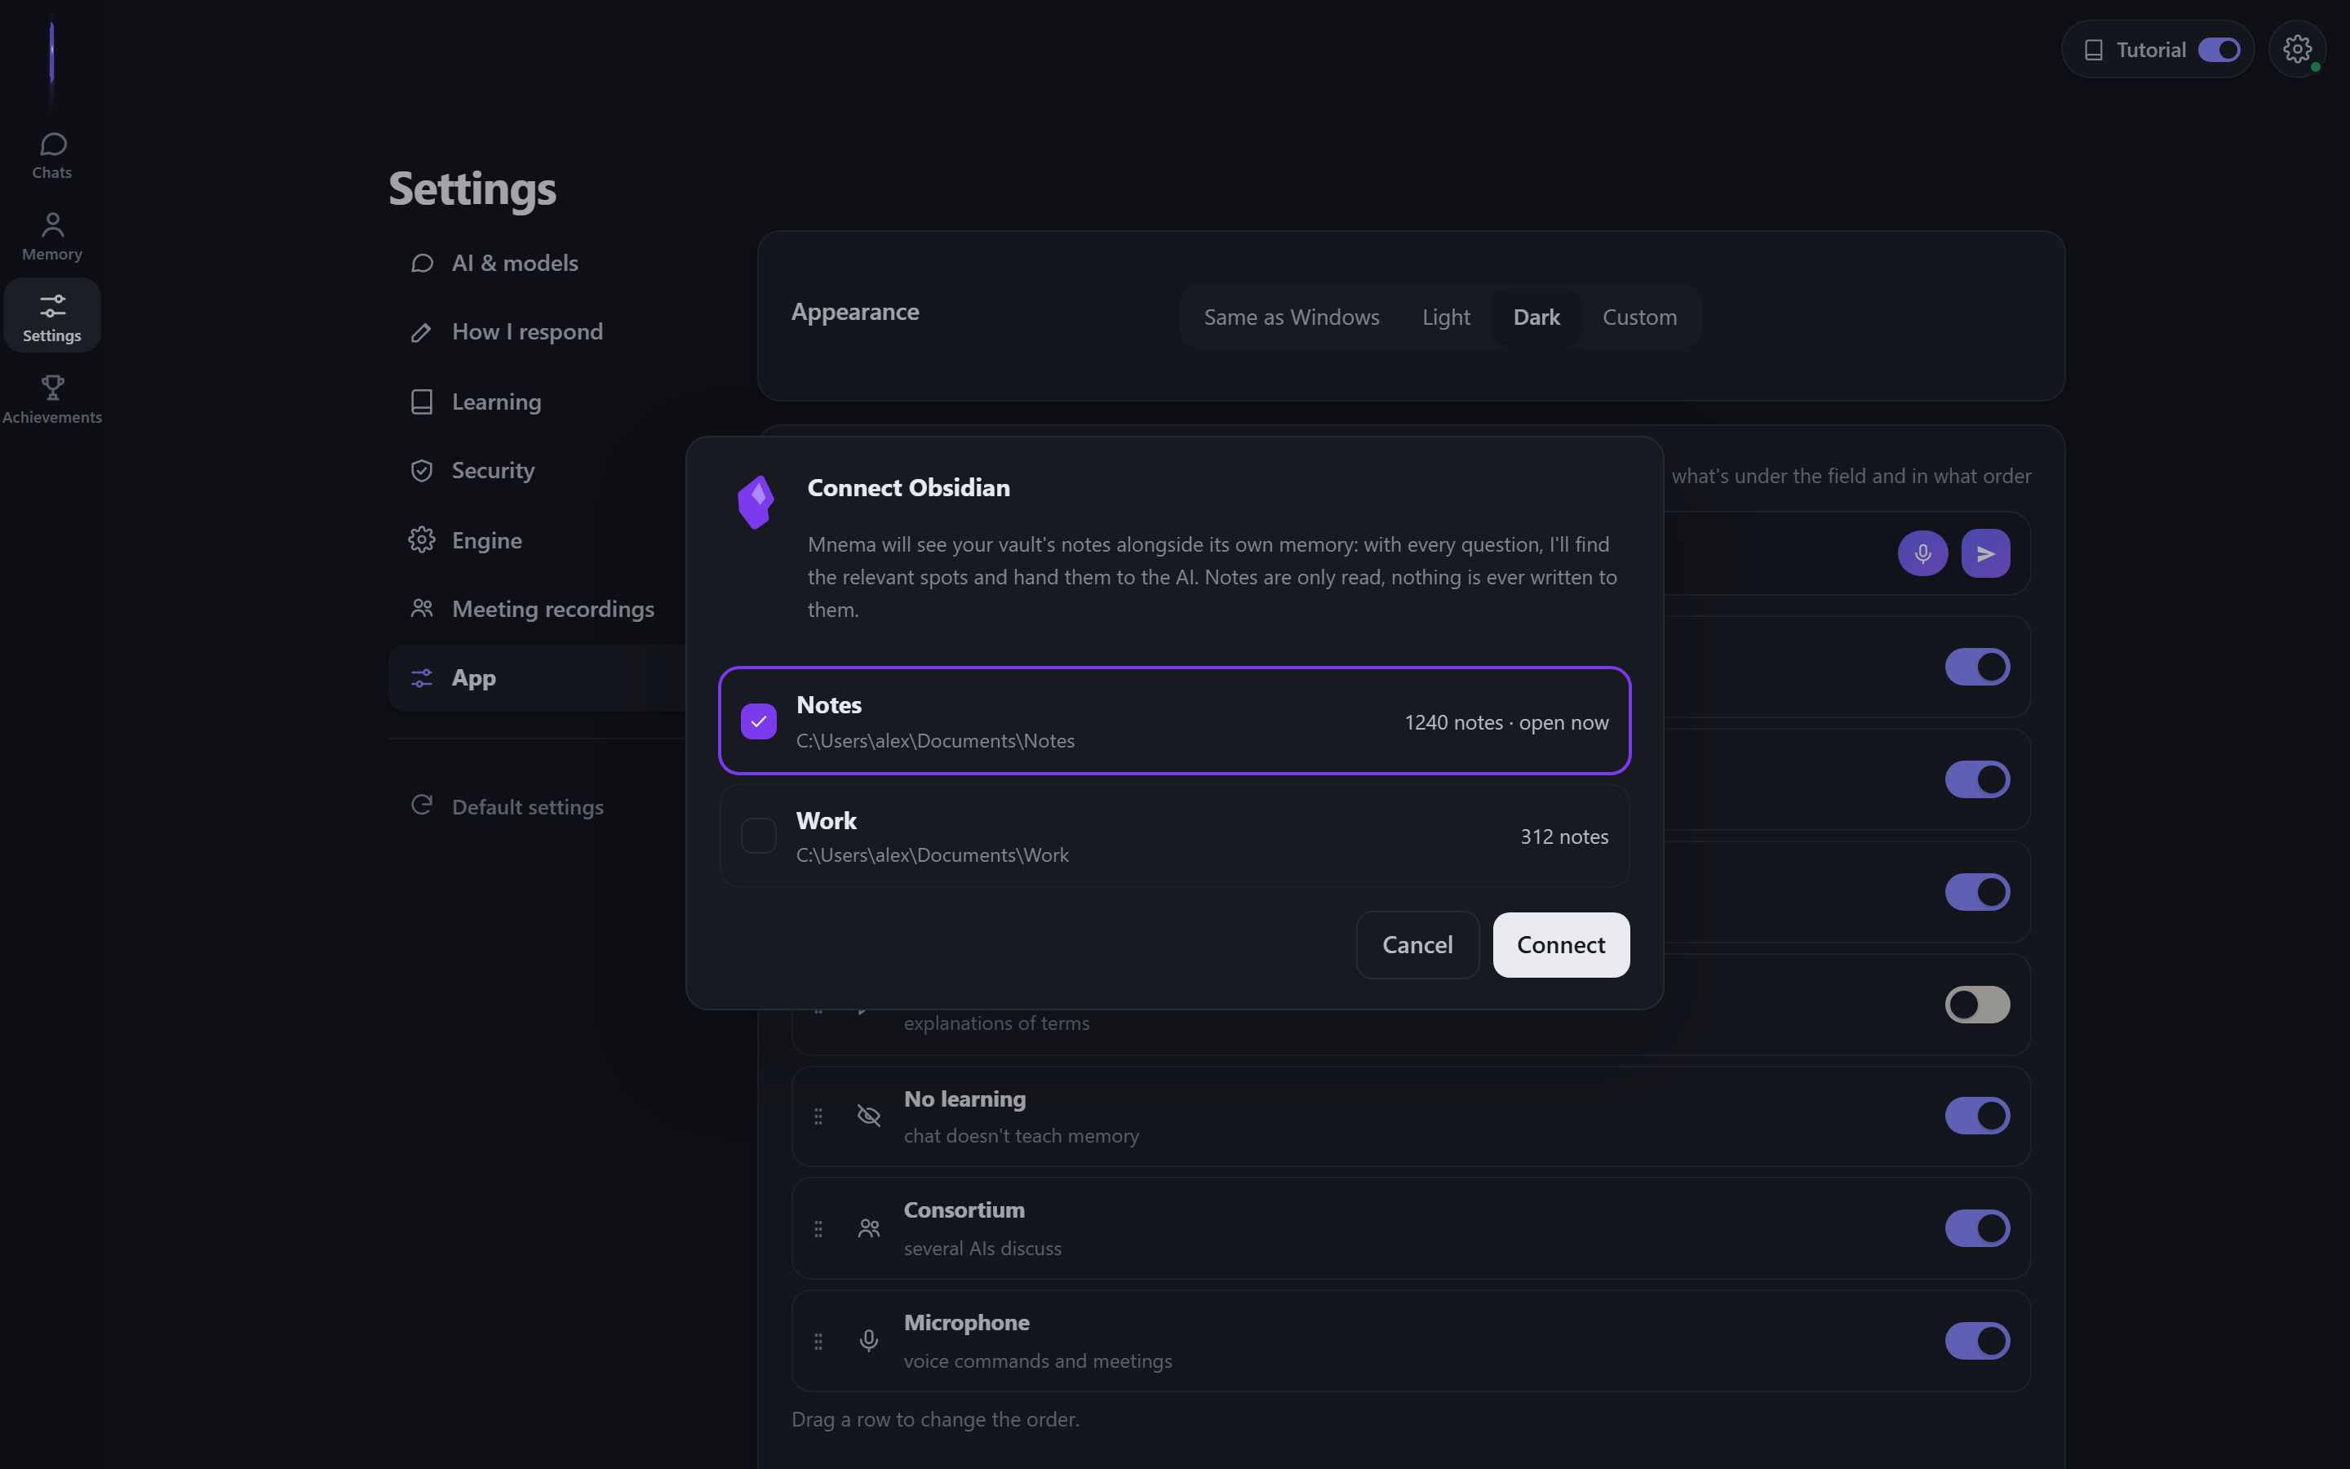
Task: Open the Chats section in sidebar
Action: tap(51, 155)
